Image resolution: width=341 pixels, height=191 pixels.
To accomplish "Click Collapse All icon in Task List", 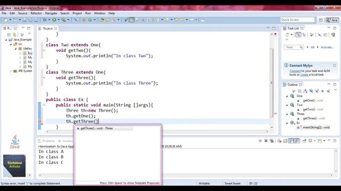I will click(326, 34).
